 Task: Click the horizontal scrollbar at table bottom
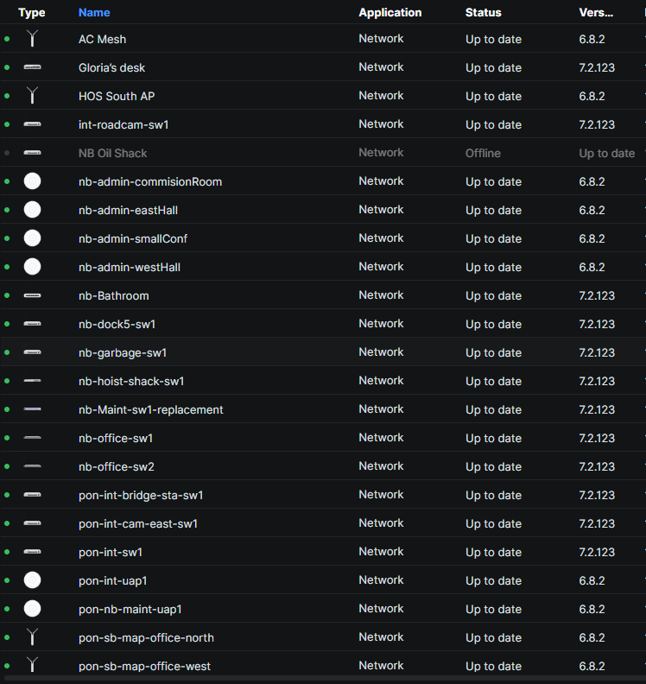coord(323,680)
